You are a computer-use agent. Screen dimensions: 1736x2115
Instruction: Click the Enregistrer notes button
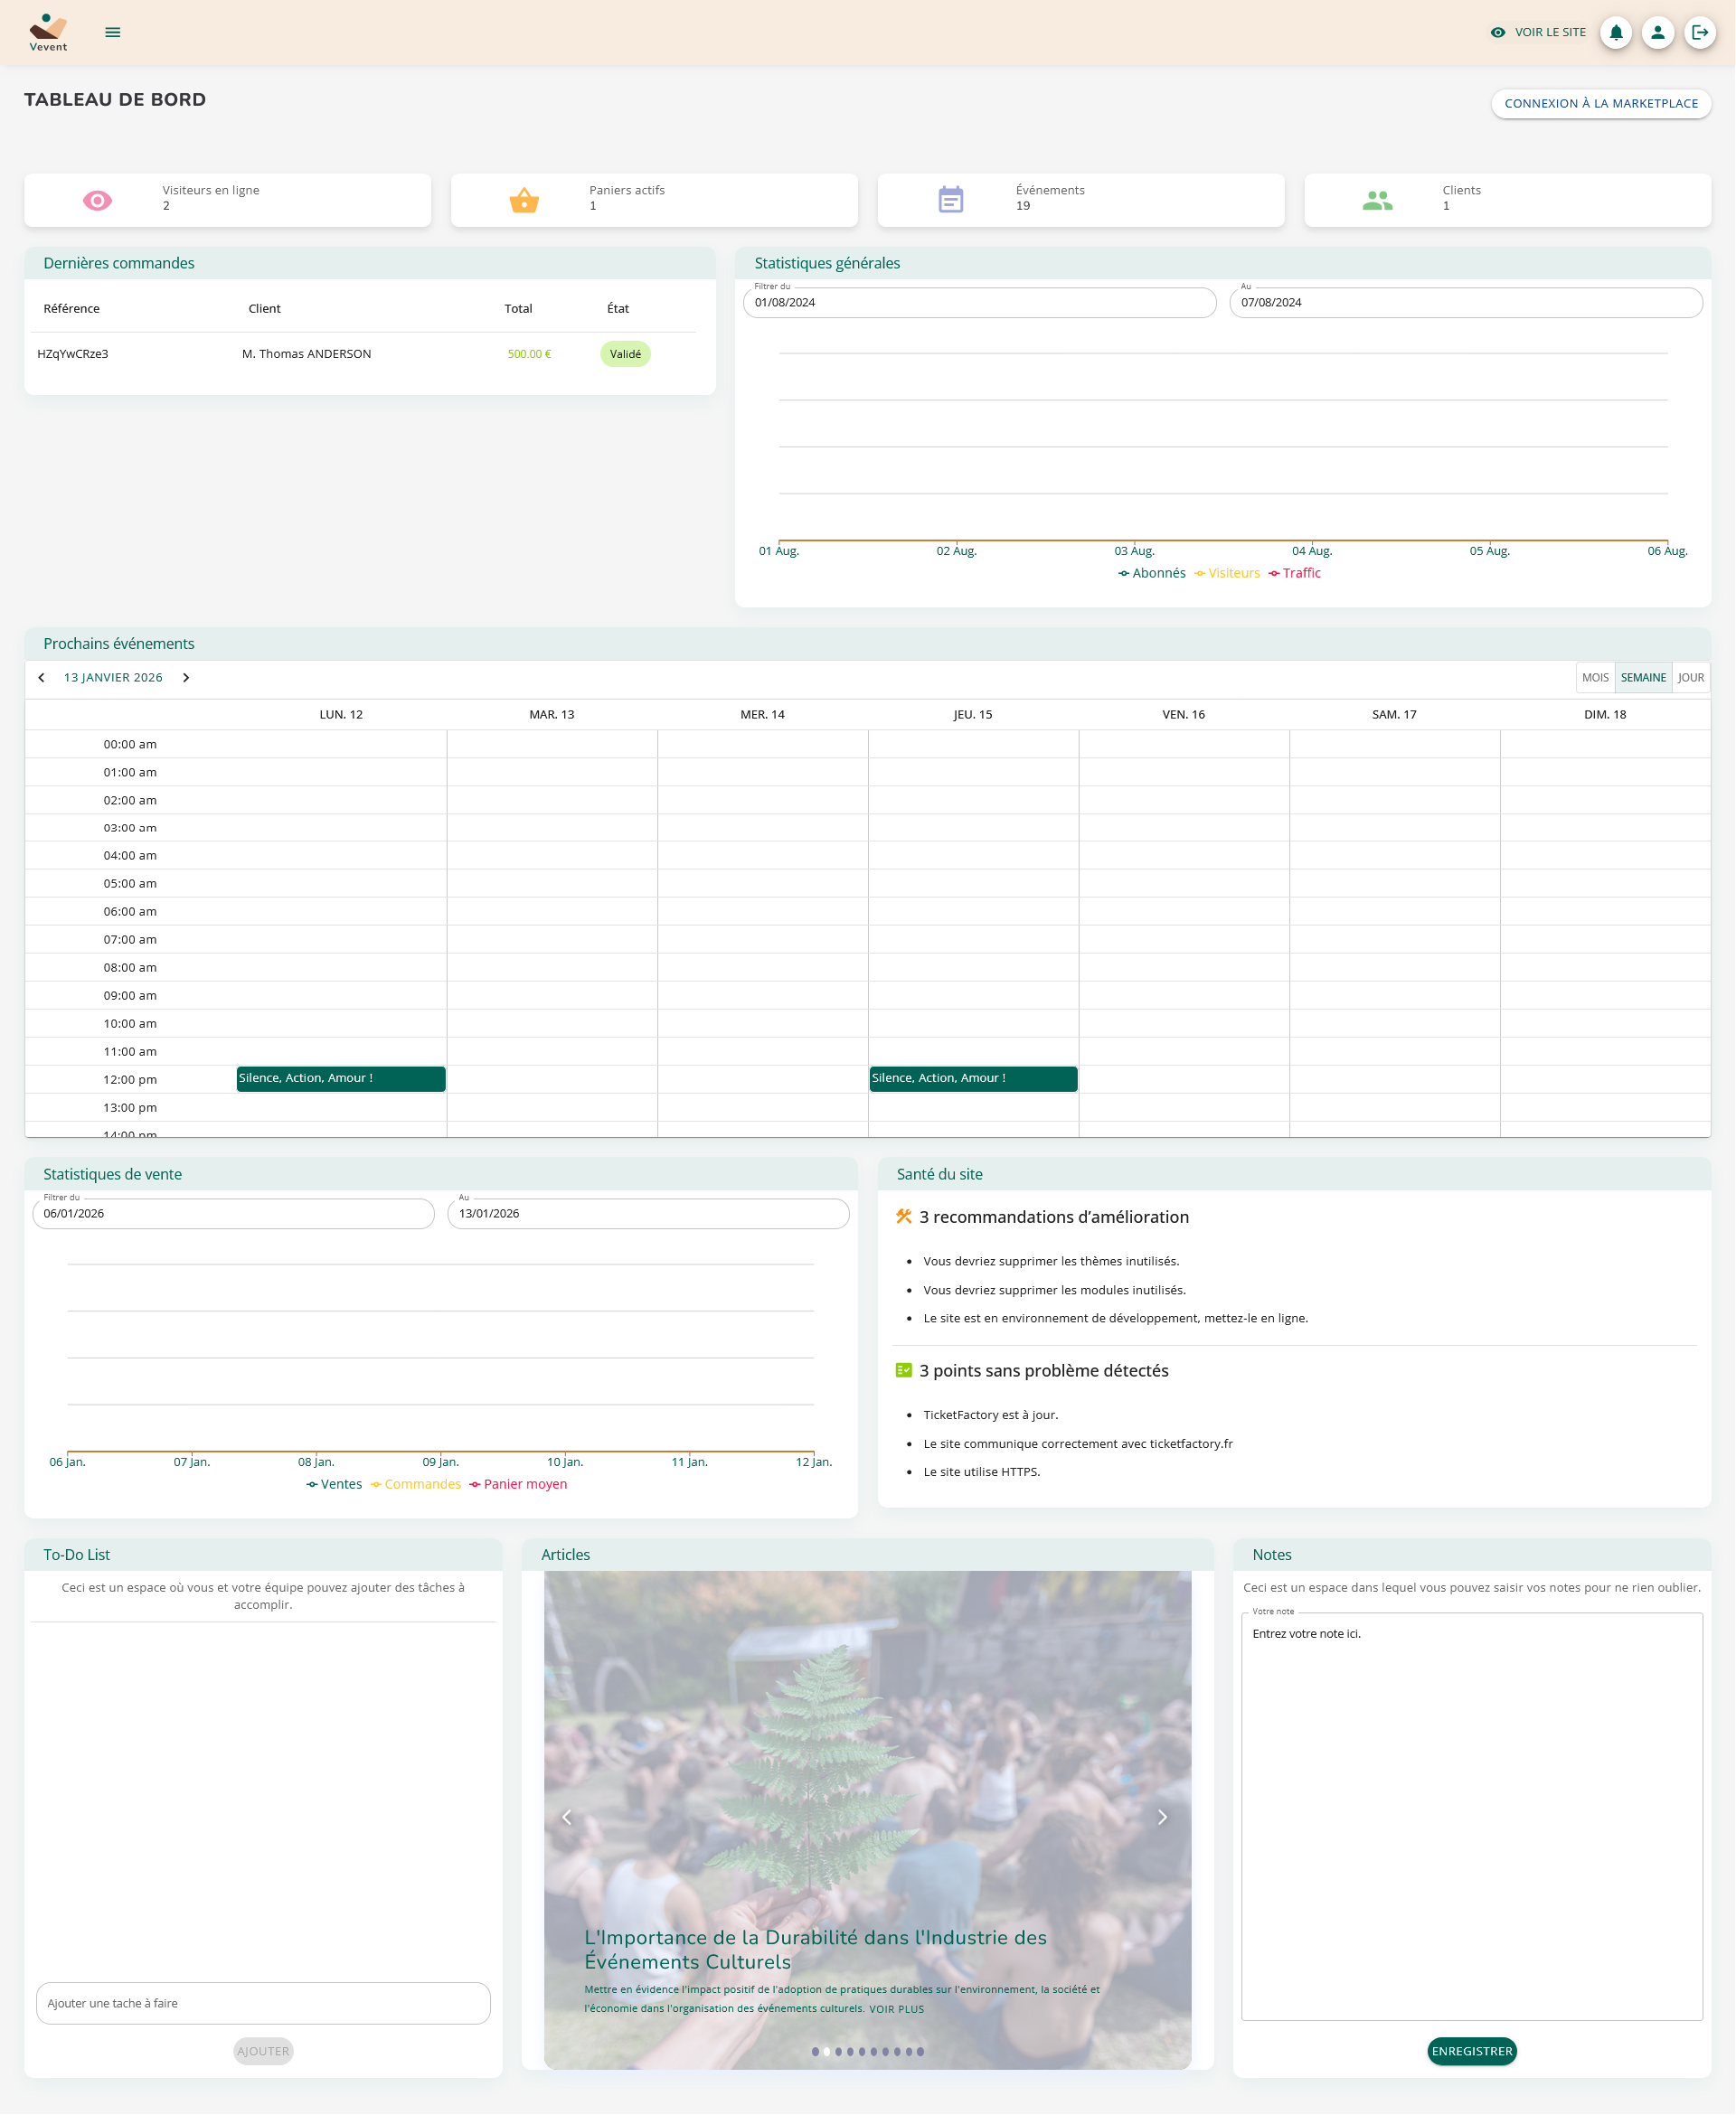(x=1471, y=2051)
